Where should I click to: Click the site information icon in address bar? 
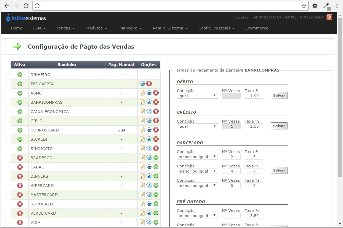[37, 6]
